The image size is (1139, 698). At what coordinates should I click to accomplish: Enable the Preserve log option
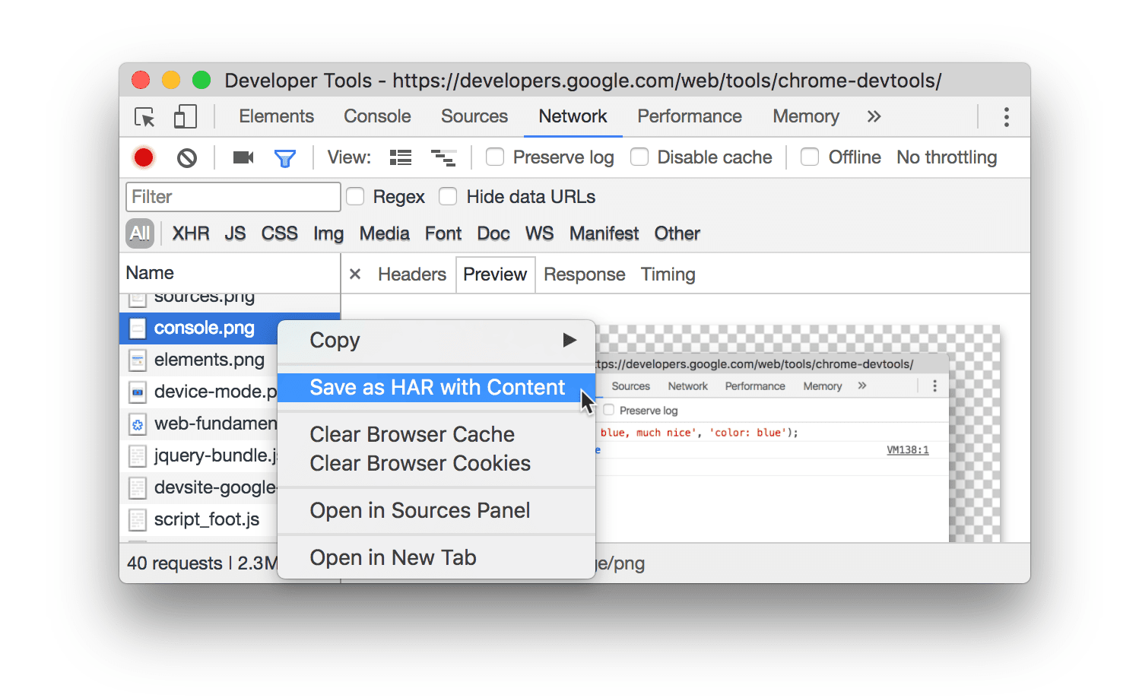[495, 157]
